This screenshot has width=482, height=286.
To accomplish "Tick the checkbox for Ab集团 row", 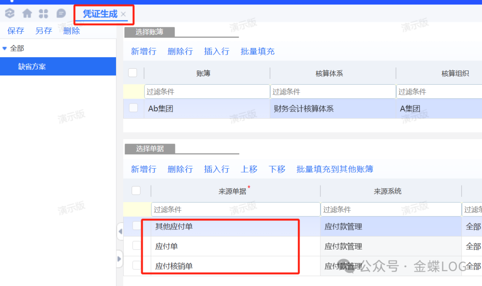I will (x=133, y=108).
